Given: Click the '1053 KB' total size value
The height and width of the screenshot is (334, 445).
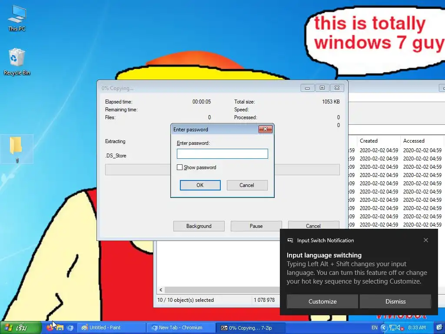Looking at the screenshot, I should pos(331,102).
